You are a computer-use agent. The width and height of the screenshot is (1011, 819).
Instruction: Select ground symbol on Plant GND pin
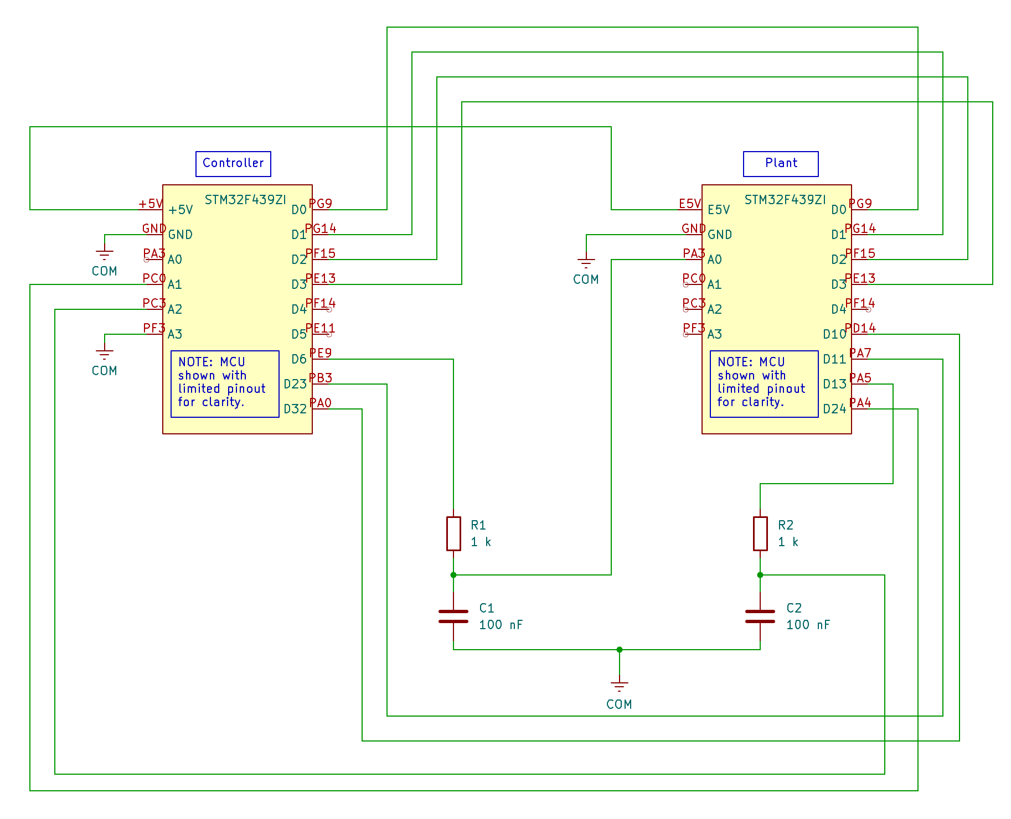pyautogui.click(x=586, y=261)
